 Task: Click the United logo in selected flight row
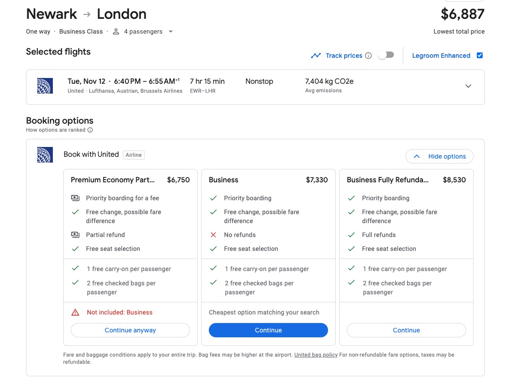point(45,86)
